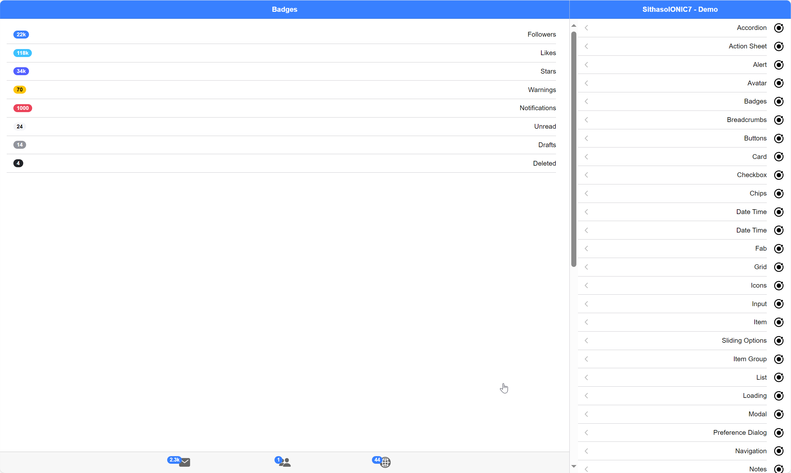Click the Ionic logo icon beside Accordion

point(779,28)
